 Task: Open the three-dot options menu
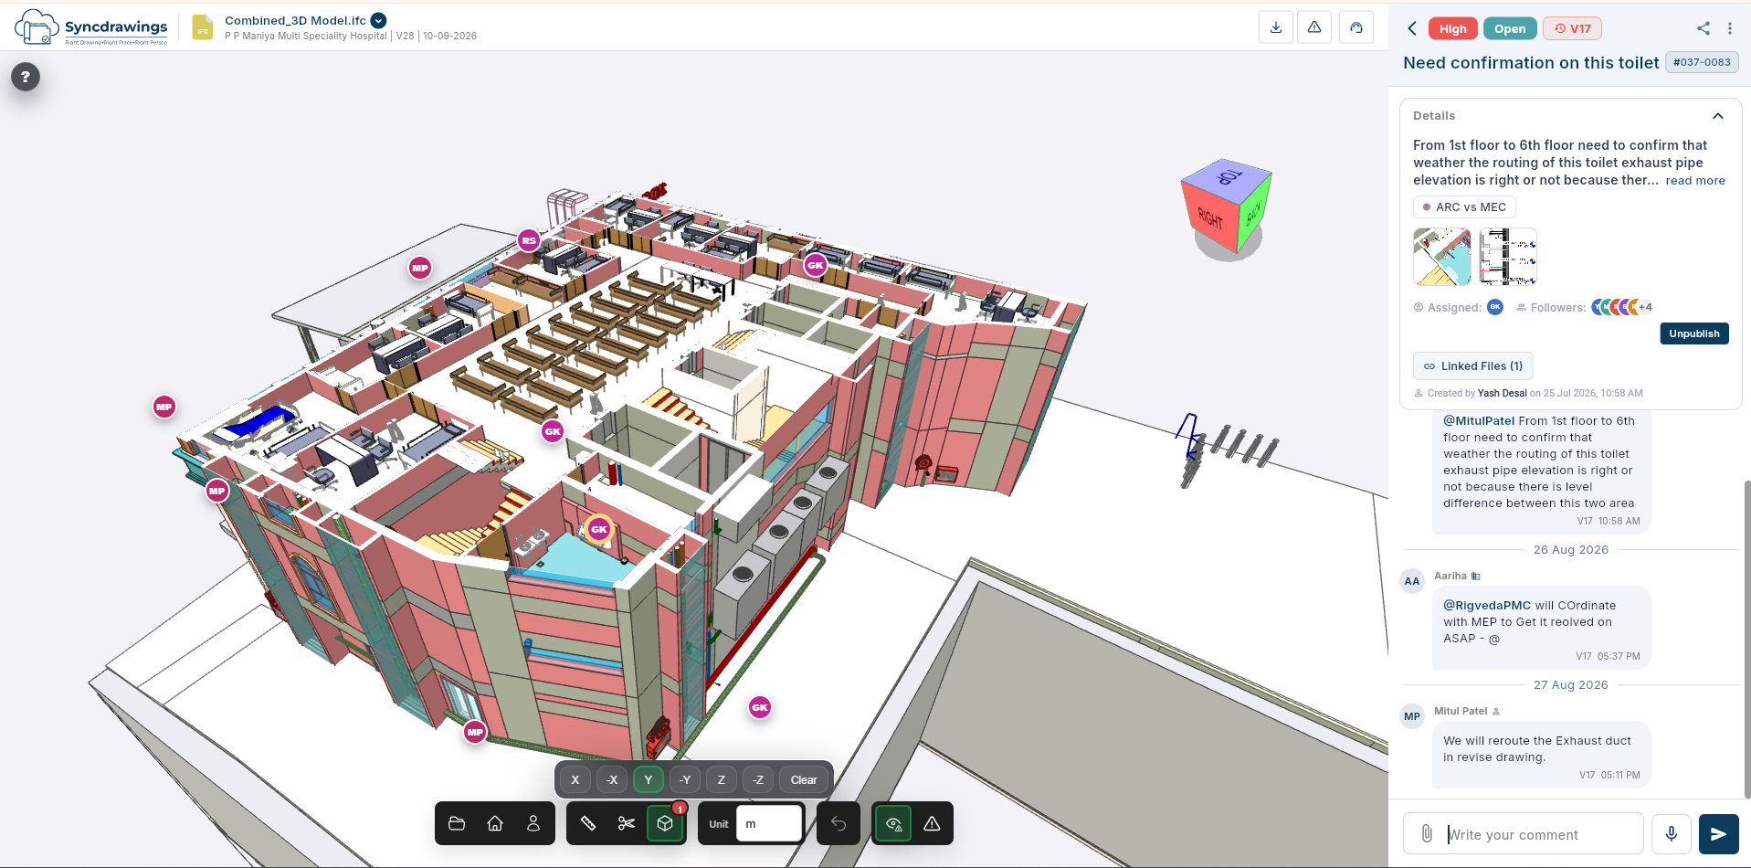point(1730,28)
